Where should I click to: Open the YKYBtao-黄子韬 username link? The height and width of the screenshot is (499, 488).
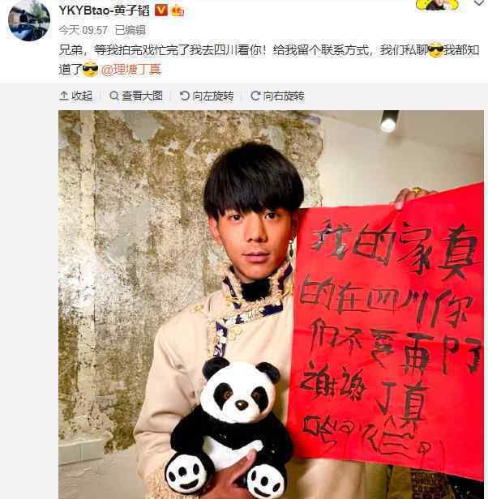(x=104, y=11)
